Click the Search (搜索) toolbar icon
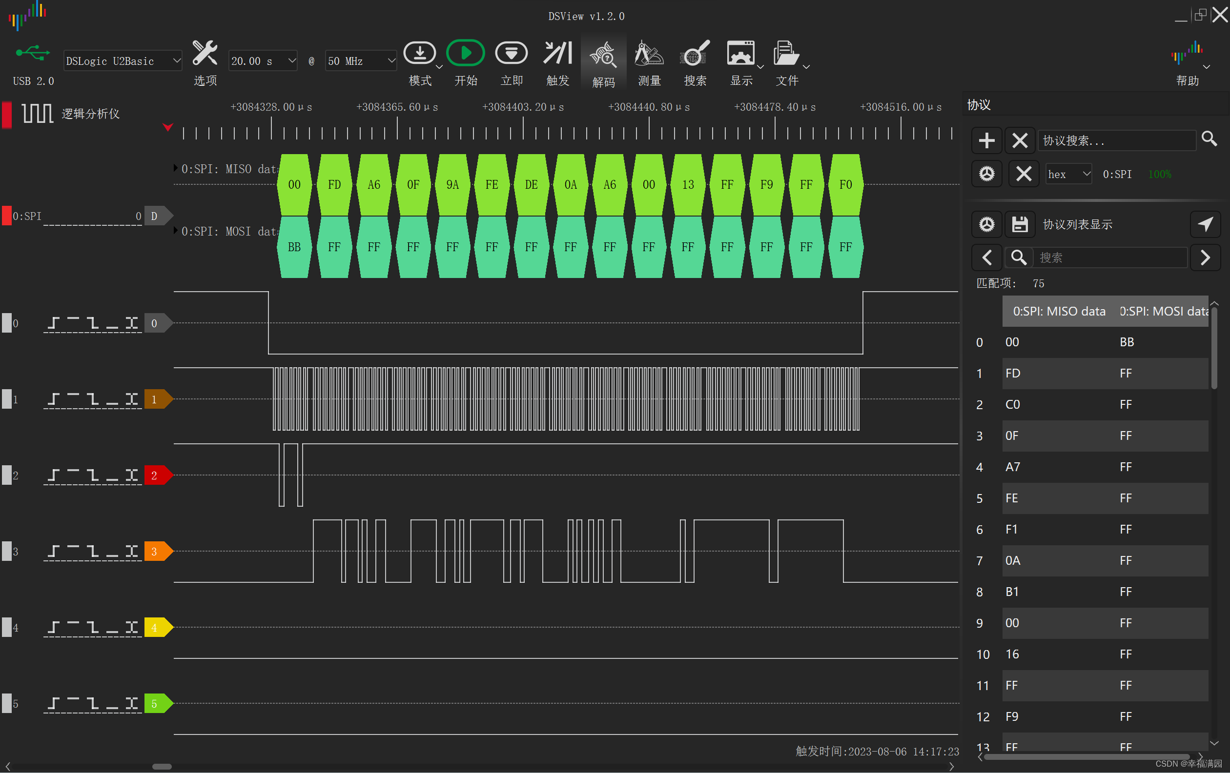The image size is (1230, 773). (x=695, y=54)
